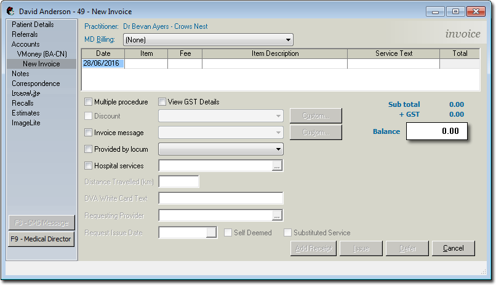Enable the Multiple procedure checkbox
Screen dimensions: 496x285
[x=89, y=102]
